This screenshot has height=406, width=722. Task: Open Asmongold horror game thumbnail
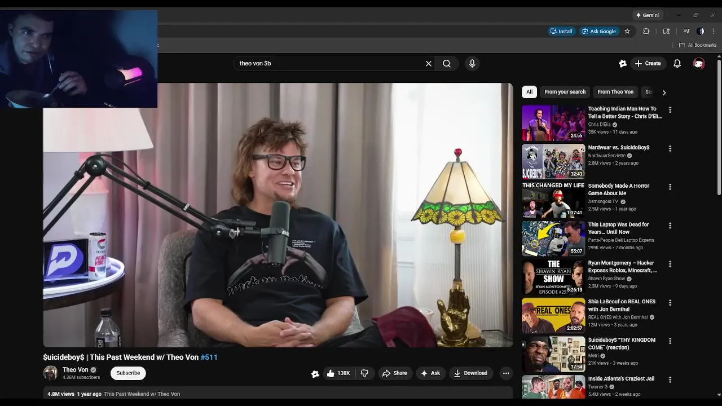[x=553, y=200]
